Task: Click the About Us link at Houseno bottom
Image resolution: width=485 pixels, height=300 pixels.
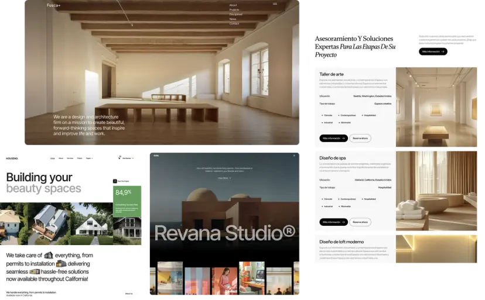Action: tap(129, 294)
